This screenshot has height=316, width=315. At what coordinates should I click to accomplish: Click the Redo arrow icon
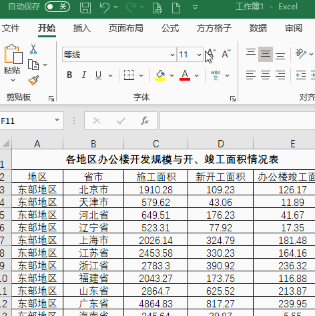click(131, 7)
